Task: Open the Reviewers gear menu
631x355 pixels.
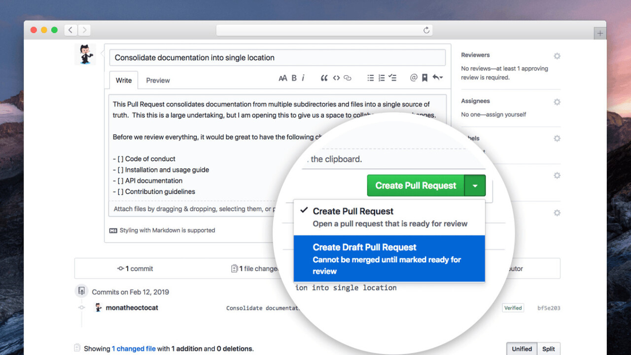Action: (557, 56)
